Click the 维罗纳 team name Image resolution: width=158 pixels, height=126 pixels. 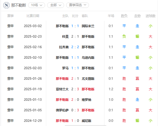coord(86,100)
